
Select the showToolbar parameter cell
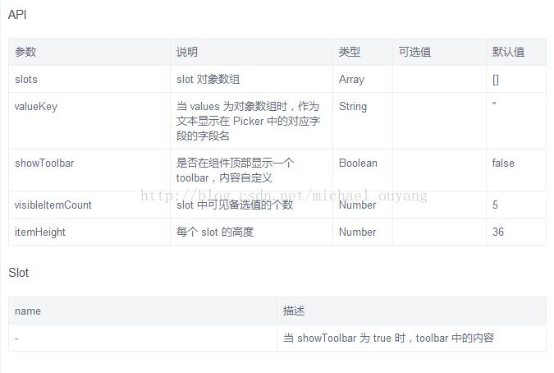tap(44, 163)
